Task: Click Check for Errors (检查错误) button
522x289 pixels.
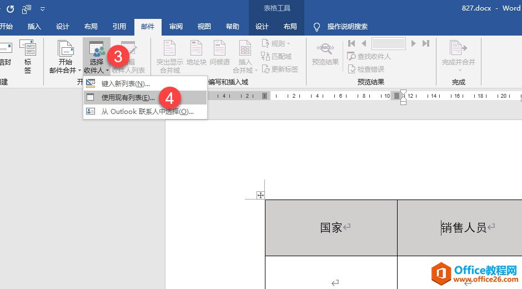Action: (x=366, y=69)
